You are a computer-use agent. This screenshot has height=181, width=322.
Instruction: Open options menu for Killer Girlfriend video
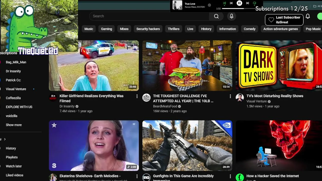[137, 96]
